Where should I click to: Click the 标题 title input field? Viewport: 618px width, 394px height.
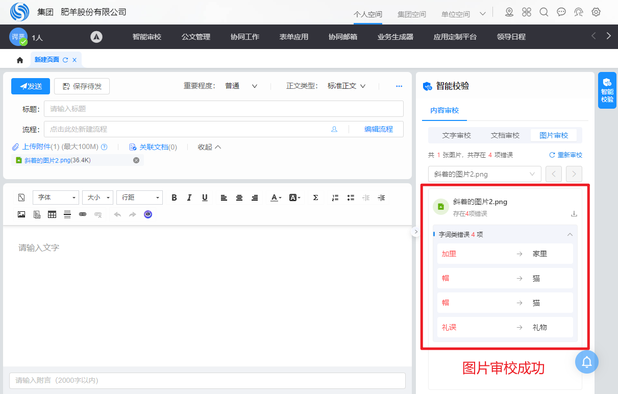[224, 109]
